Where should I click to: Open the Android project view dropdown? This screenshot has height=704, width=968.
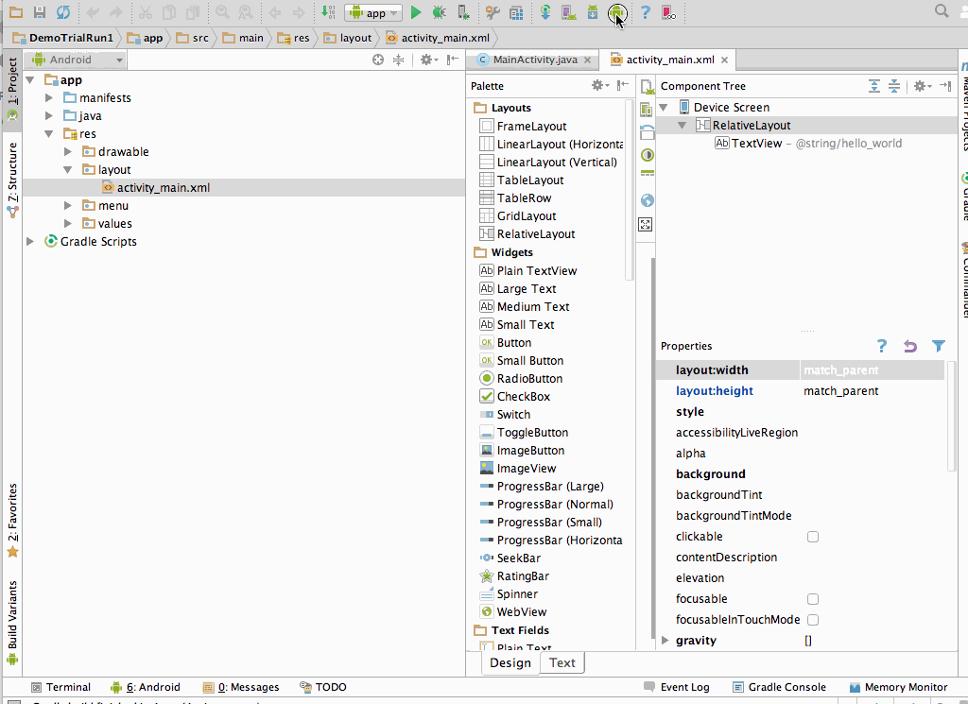click(x=78, y=60)
